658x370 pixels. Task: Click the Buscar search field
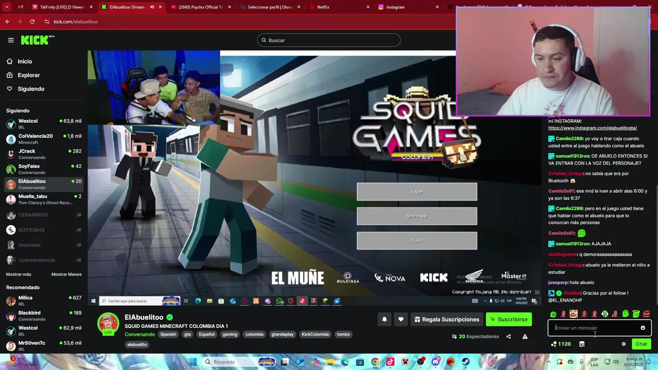point(329,40)
